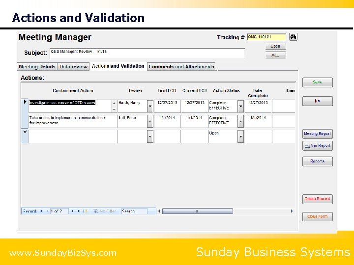
Task: Open Action Status dropdown in first row
Action: (240, 106)
